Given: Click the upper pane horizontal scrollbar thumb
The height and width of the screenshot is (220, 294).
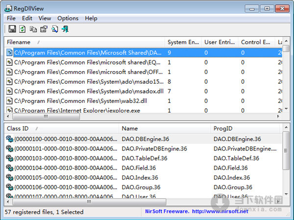Looking at the screenshot, I should pyautogui.click(x=46, y=116).
